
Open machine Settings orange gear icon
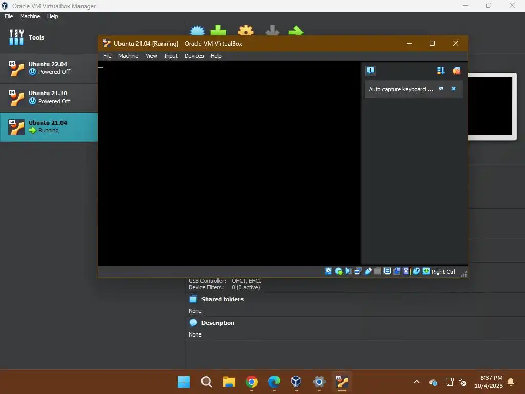click(246, 30)
